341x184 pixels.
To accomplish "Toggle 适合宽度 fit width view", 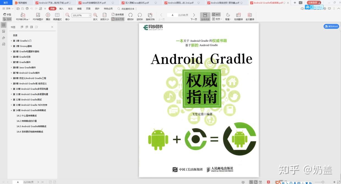I will [118, 14].
